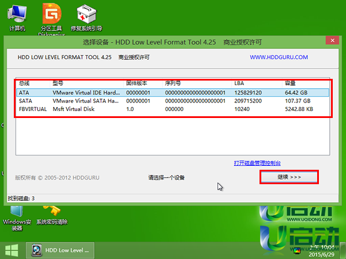Screen dimensions: 346x259
Task: Click the 5242.88 KB capacity cell
Action: pyautogui.click(x=299, y=109)
